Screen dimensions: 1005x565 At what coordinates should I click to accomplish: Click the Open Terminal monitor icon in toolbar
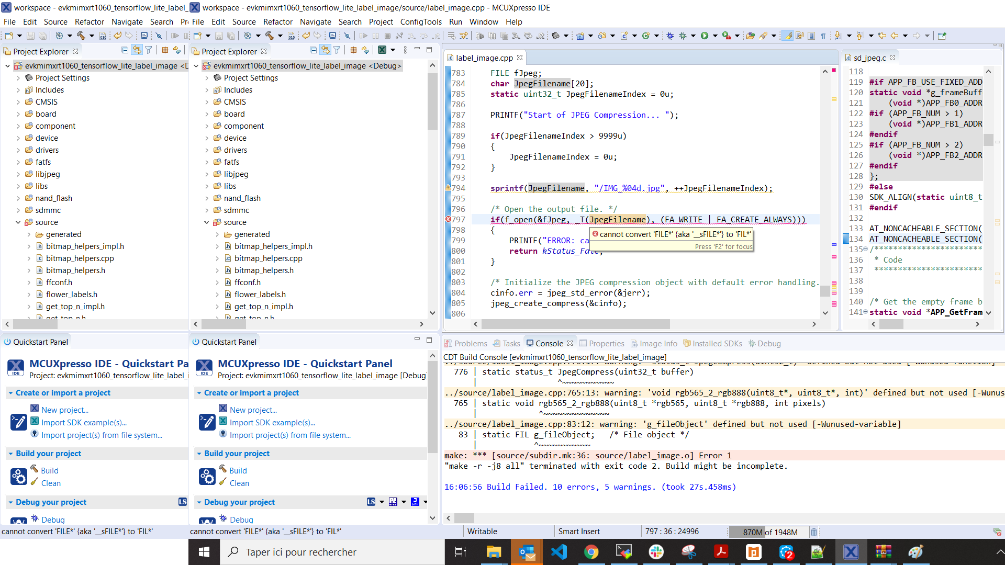[332, 36]
